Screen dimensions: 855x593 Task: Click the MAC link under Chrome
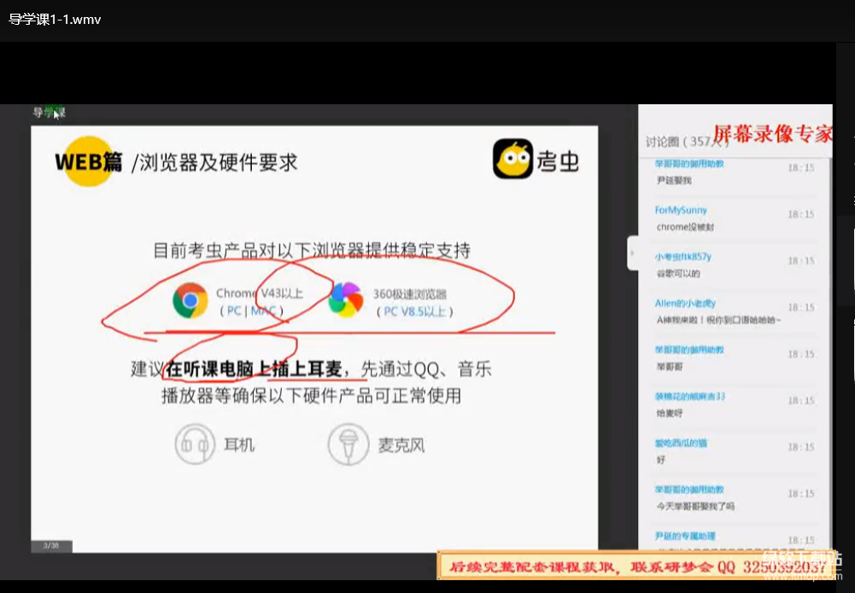(263, 311)
